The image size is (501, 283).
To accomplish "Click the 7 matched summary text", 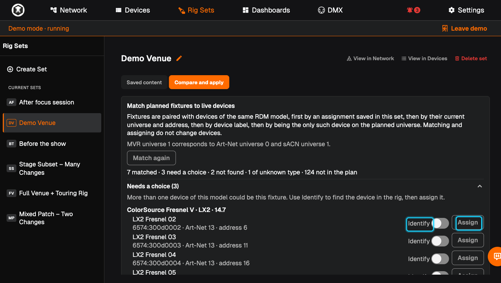I will [x=142, y=172].
